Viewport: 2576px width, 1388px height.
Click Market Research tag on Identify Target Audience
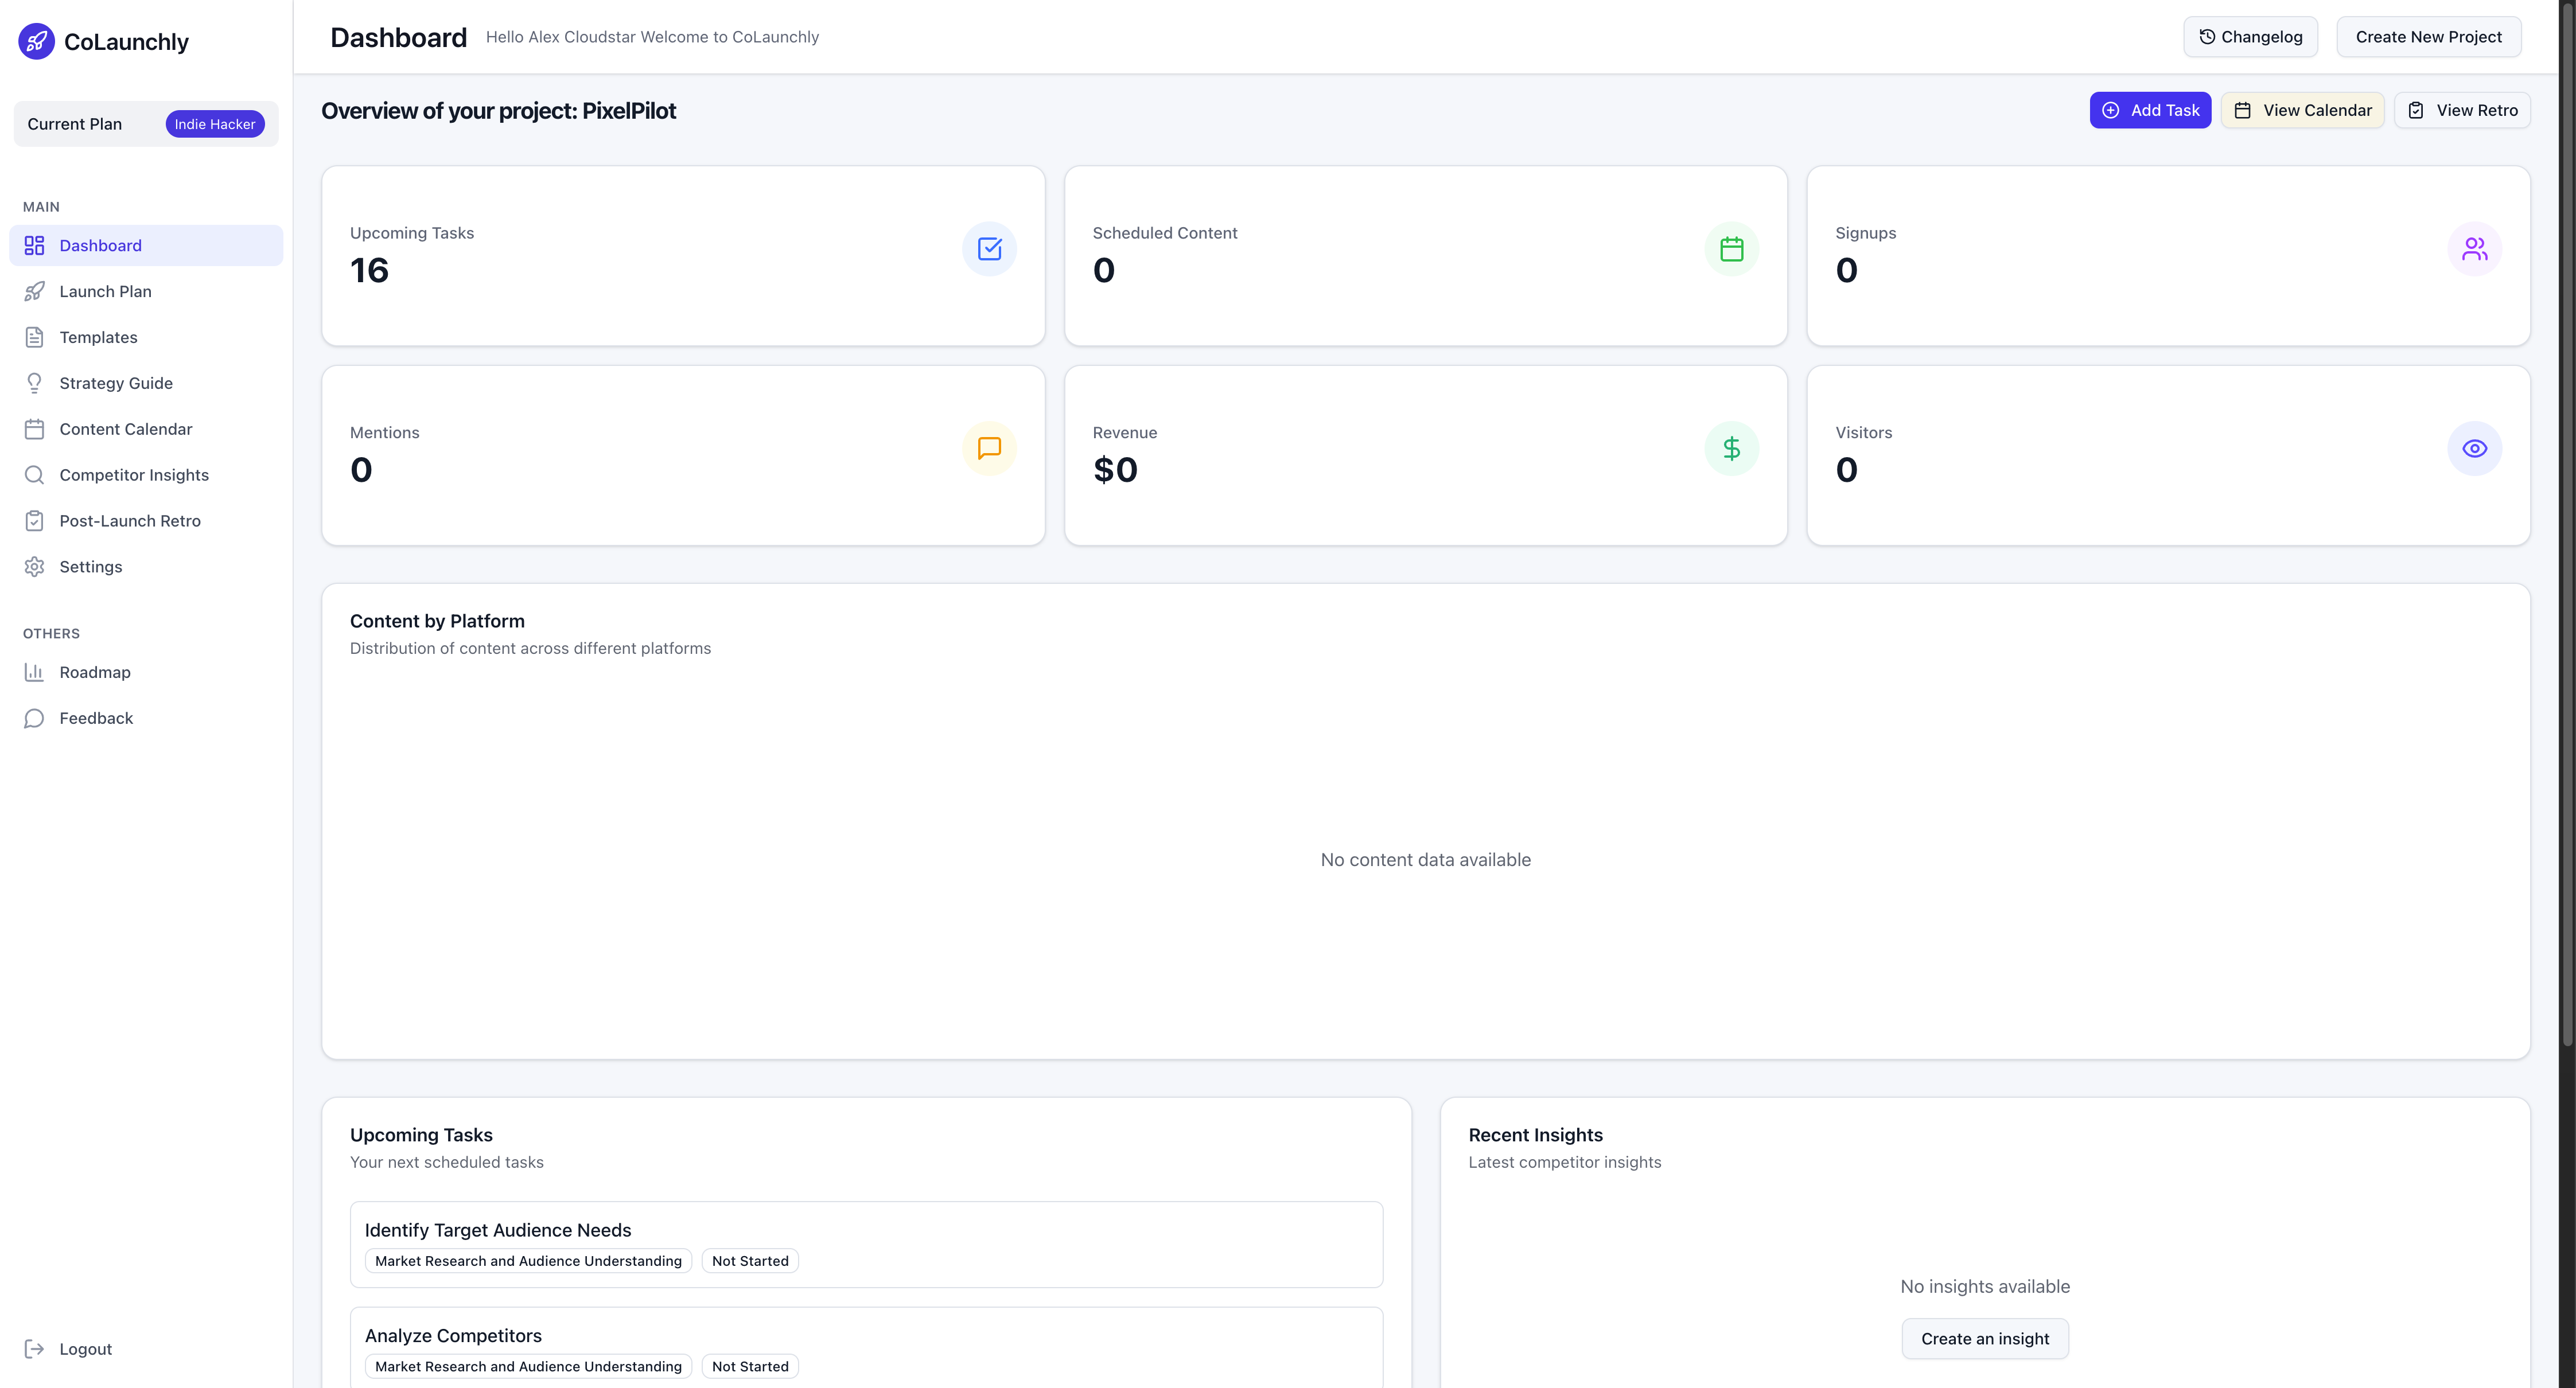528,1261
